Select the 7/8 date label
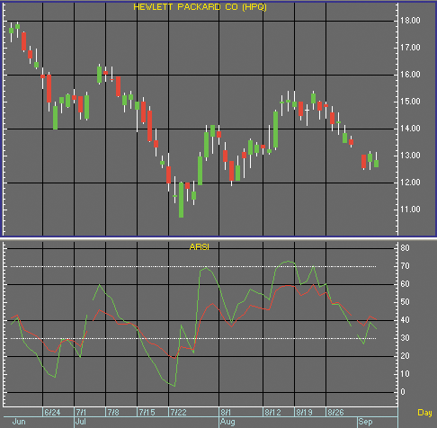 tap(113, 413)
